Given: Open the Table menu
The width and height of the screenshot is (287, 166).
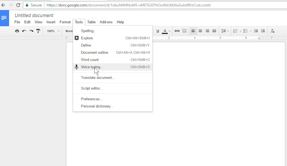Looking at the screenshot, I should pos(91,22).
